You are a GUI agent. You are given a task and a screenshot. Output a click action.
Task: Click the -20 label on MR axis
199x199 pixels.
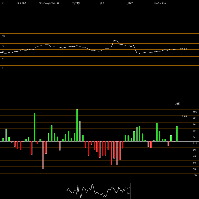(x=194, y=150)
